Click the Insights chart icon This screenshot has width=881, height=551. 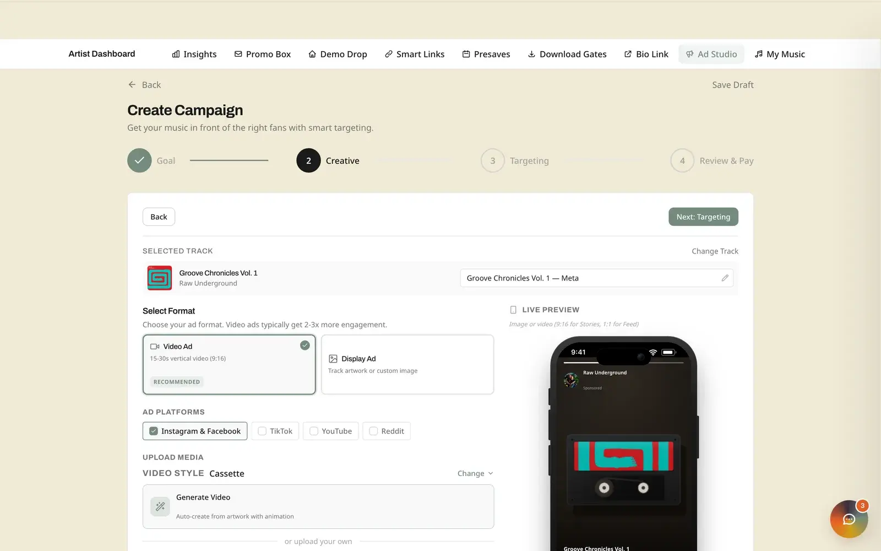point(176,54)
